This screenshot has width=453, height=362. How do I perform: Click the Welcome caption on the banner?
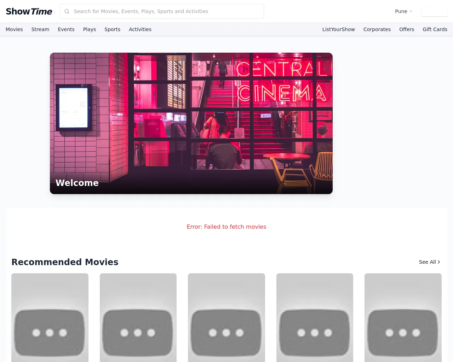(x=77, y=183)
